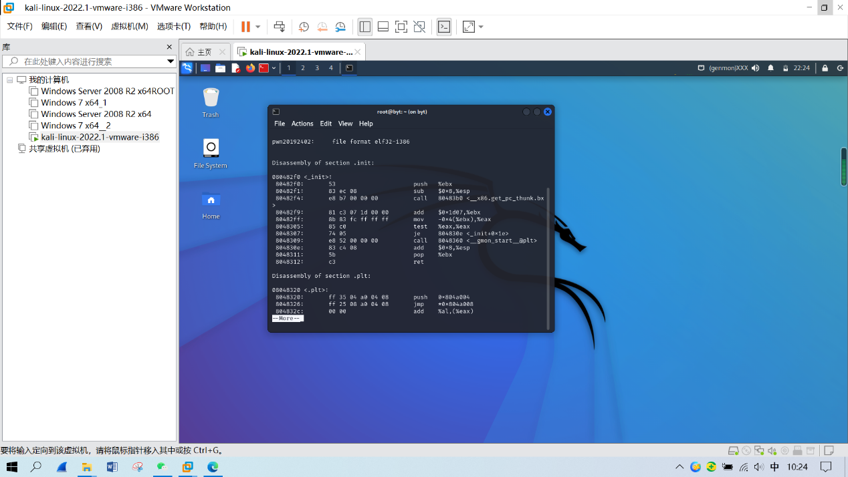848x477 pixels.
Task: Switch to workspace 3 in the Kali panel
Action: (x=317, y=68)
